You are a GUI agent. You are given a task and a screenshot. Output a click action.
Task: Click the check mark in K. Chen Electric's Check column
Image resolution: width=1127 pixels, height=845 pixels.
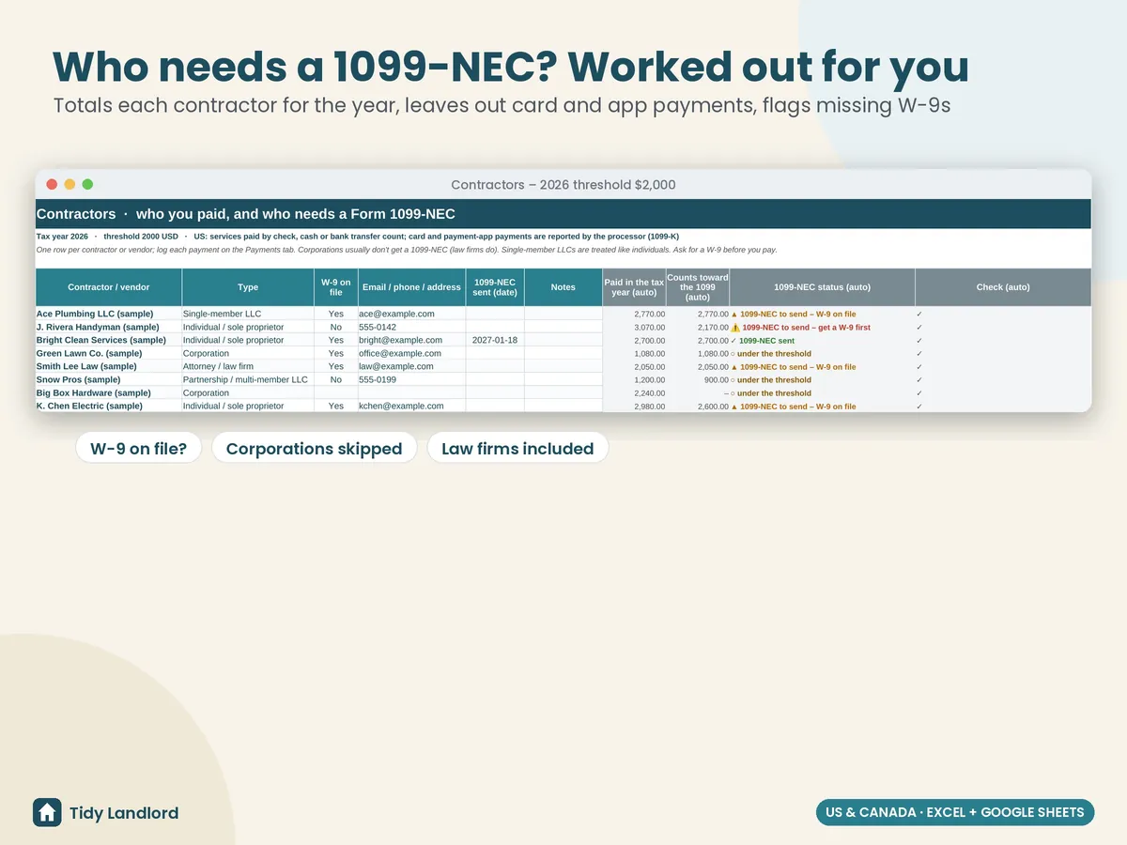pyautogui.click(x=919, y=407)
